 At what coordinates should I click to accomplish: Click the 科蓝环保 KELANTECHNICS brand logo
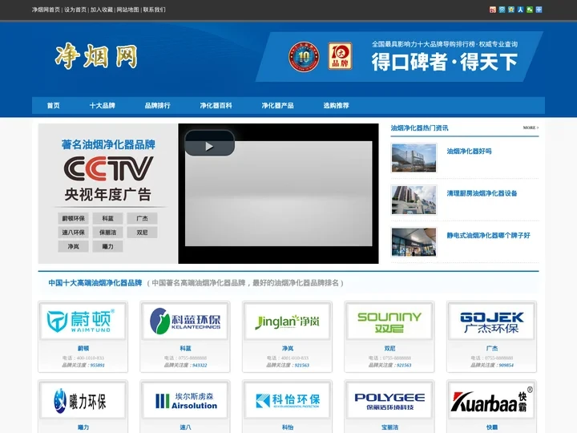click(185, 321)
